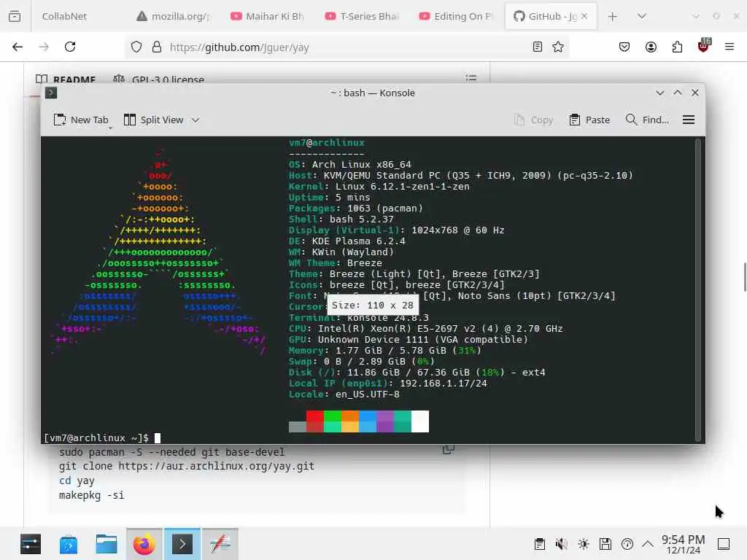Open KDE application launcher
Image resolution: width=747 pixels, height=560 pixels.
31,544
